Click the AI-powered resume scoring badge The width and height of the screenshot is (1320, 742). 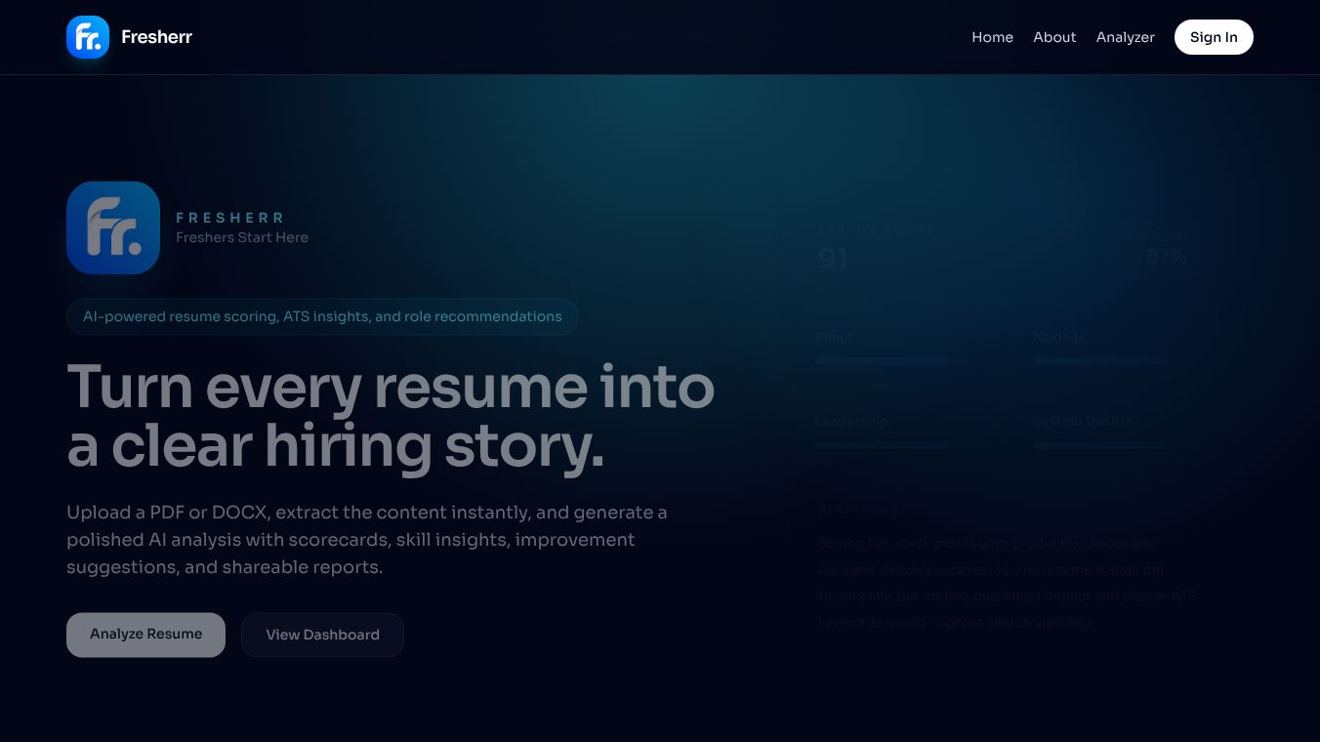click(x=322, y=316)
